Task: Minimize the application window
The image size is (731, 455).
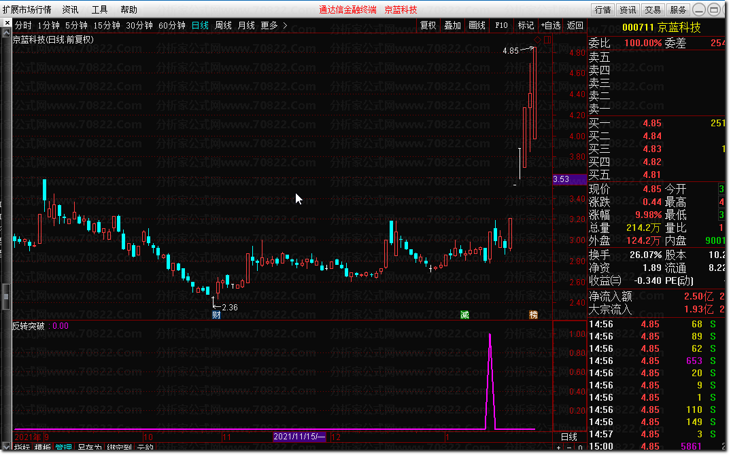Action: click(699, 10)
